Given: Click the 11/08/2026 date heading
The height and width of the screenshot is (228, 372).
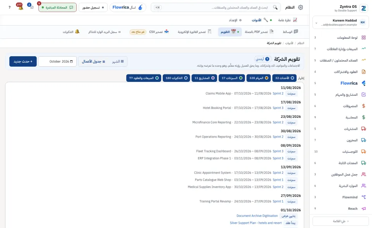Looking at the screenshot, I should click(291, 88).
